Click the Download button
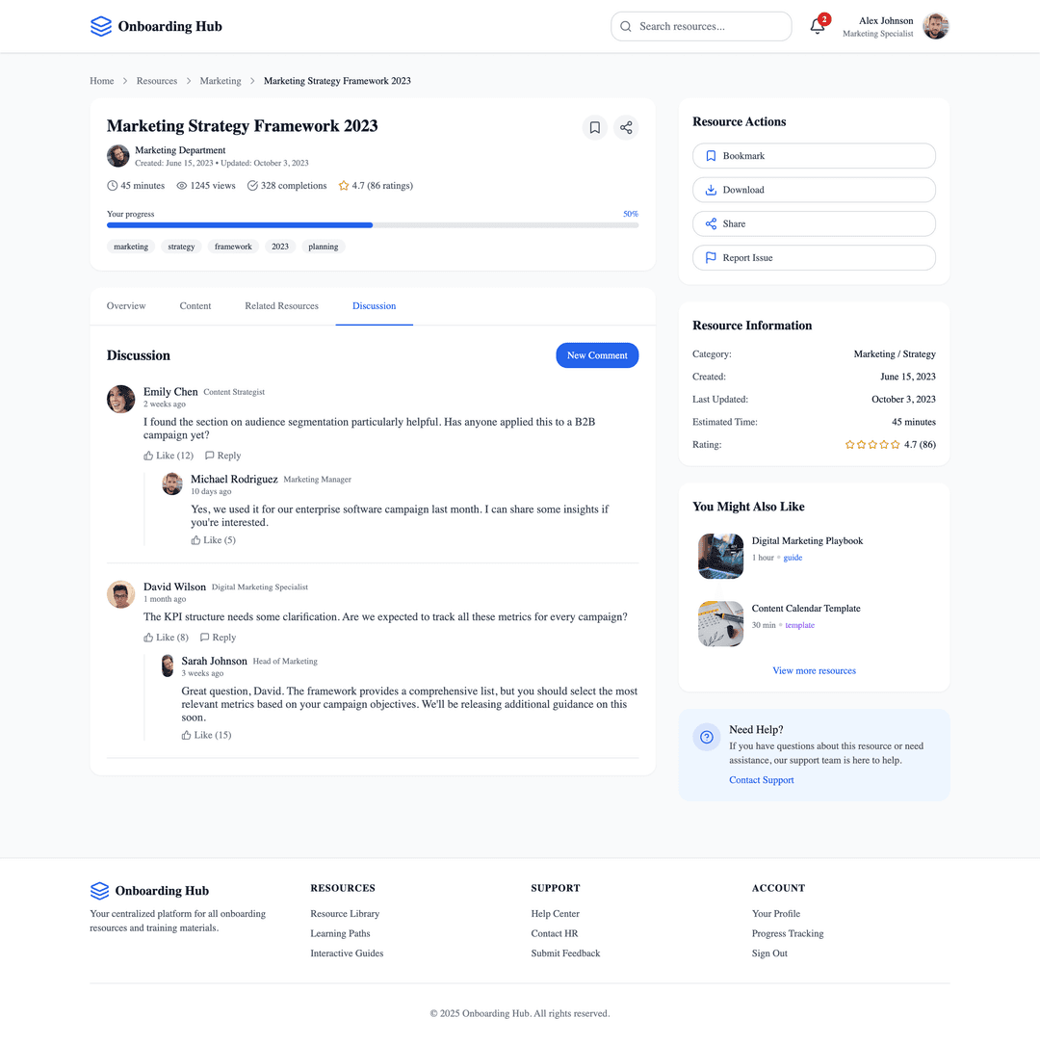The height and width of the screenshot is (1044, 1040). point(814,190)
